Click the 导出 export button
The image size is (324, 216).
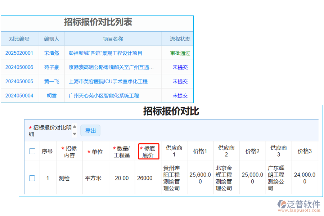90,130
